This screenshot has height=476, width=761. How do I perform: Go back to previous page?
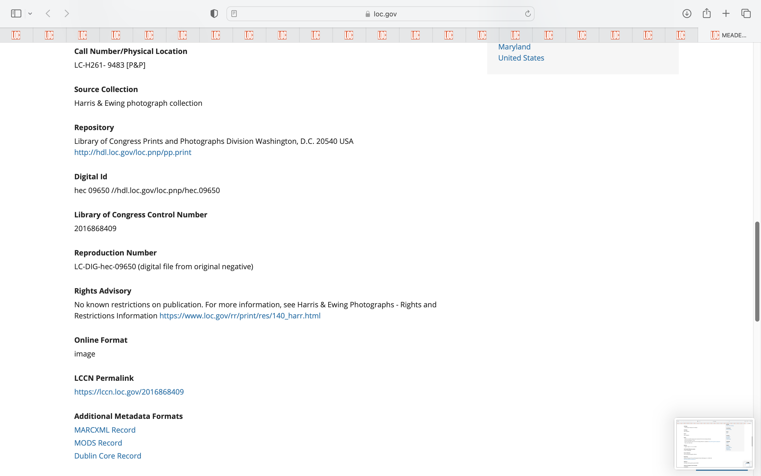point(48,13)
